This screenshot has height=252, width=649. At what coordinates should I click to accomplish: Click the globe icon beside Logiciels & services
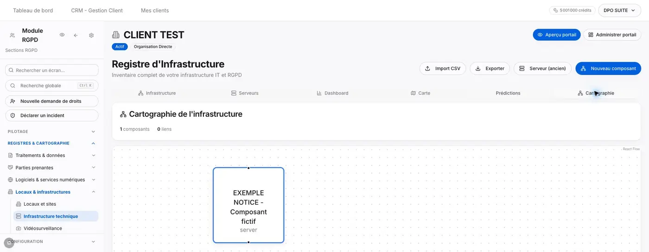pyautogui.click(x=11, y=180)
